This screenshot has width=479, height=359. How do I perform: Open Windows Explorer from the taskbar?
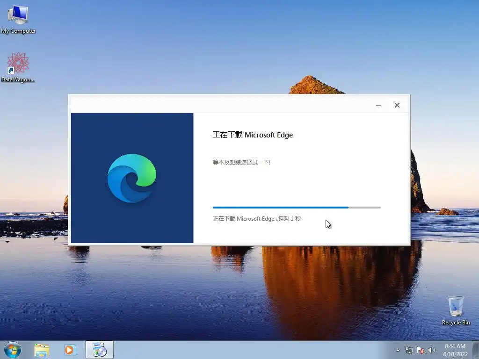42,350
